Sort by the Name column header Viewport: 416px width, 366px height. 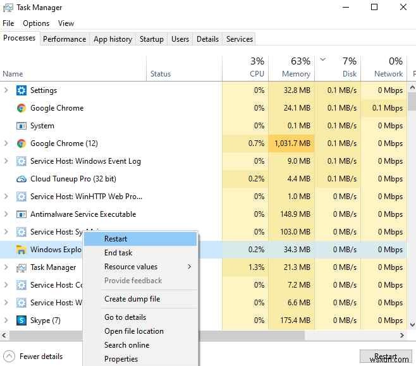point(73,68)
